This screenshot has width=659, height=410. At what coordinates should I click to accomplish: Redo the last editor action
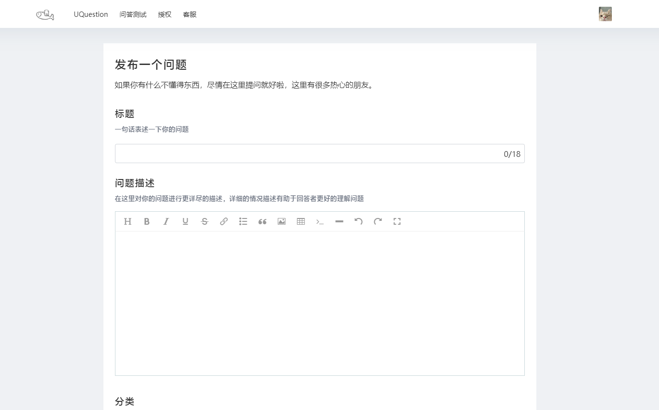[378, 221]
